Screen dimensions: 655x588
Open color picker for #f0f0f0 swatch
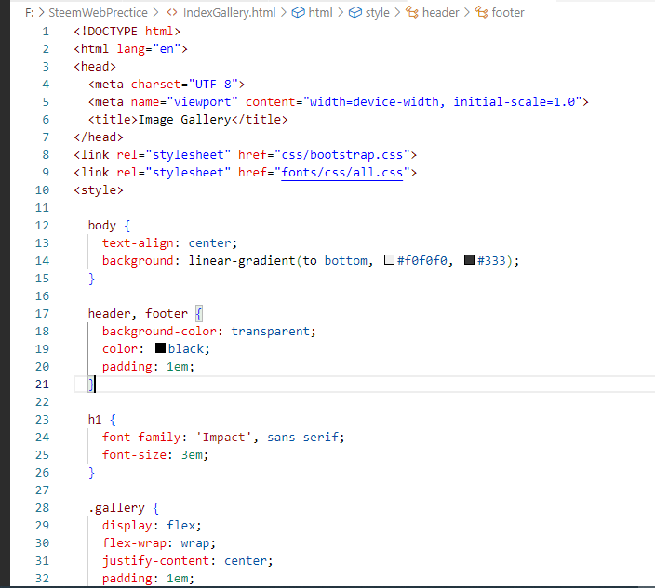click(389, 260)
